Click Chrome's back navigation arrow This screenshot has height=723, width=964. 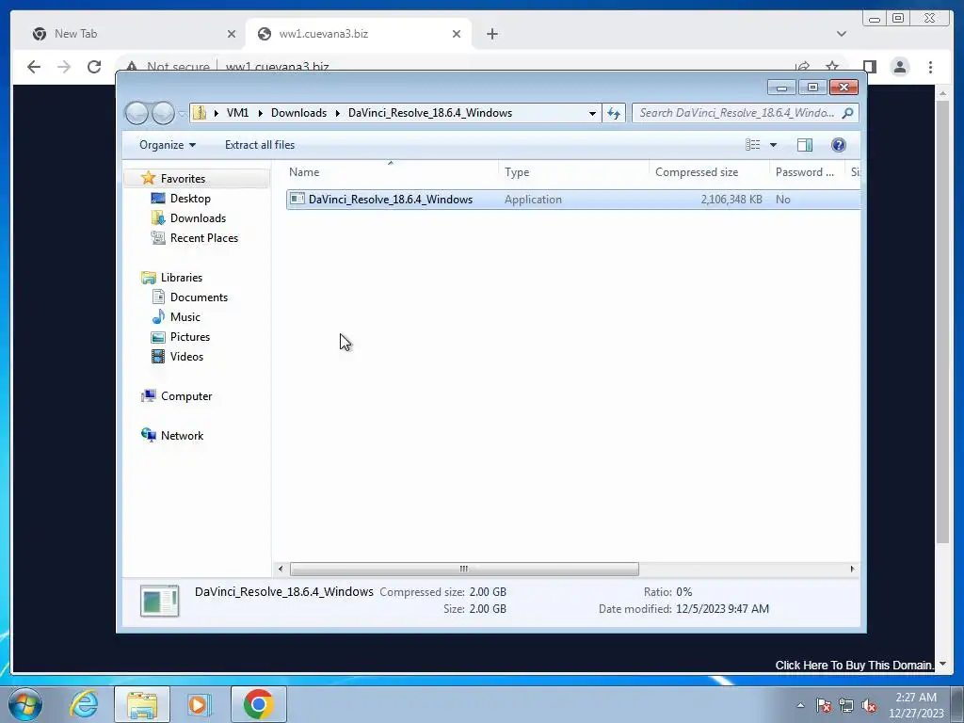pos(34,67)
